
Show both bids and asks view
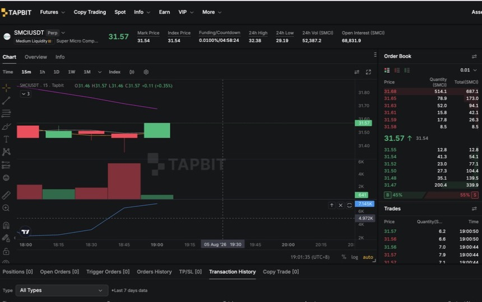(387, 70)
